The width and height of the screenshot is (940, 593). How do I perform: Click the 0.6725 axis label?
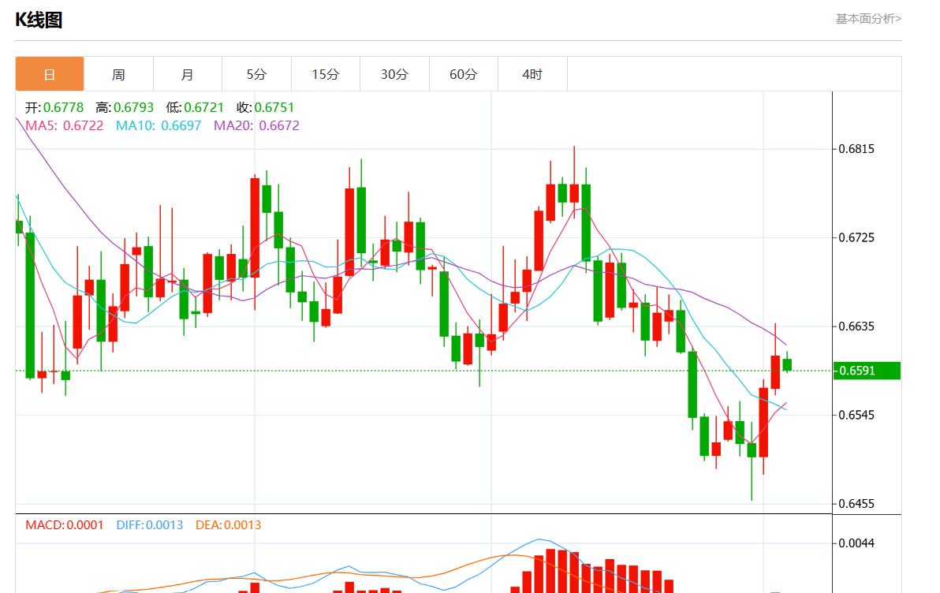tap(856, 238)
